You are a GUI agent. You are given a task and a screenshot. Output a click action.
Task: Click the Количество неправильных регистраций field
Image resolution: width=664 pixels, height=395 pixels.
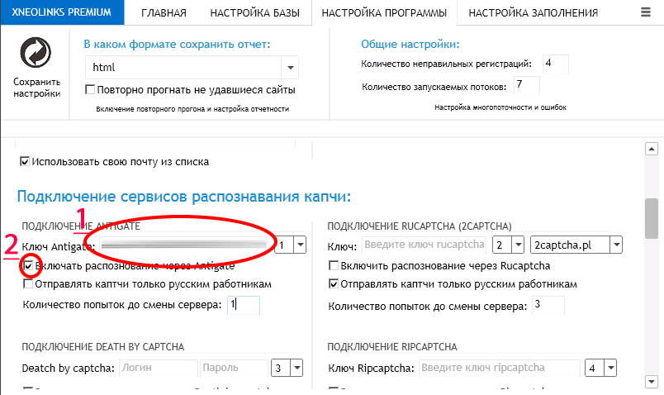(x=555, y=64)
